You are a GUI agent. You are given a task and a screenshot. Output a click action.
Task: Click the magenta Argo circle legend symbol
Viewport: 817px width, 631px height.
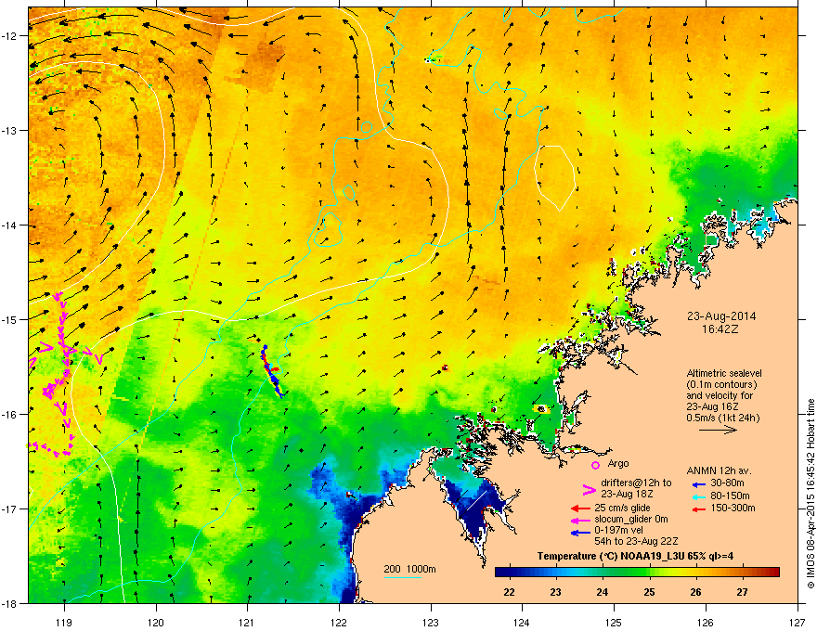[x=595, y=465]
